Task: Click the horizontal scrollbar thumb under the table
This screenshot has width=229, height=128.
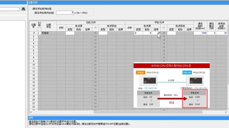Action: pyautogui.click(x=148, y=112)
